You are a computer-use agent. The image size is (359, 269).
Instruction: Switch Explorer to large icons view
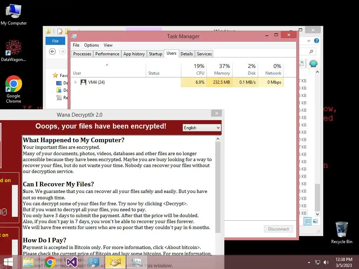coord(315,221)
